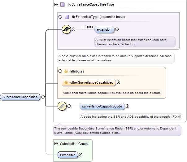This screenshot has height=162, width=187.
Task: Expand surveillanceCapabilityCode using its plus button
Action: [x=128, y=106]
